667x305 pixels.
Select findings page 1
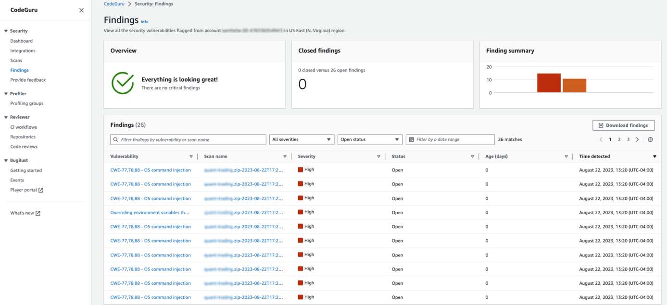(x=610, y=140)
